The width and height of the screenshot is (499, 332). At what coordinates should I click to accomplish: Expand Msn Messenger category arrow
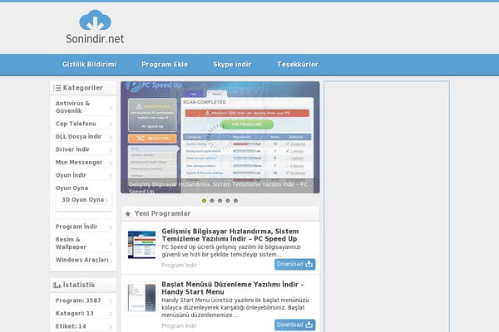pos(111,163)
